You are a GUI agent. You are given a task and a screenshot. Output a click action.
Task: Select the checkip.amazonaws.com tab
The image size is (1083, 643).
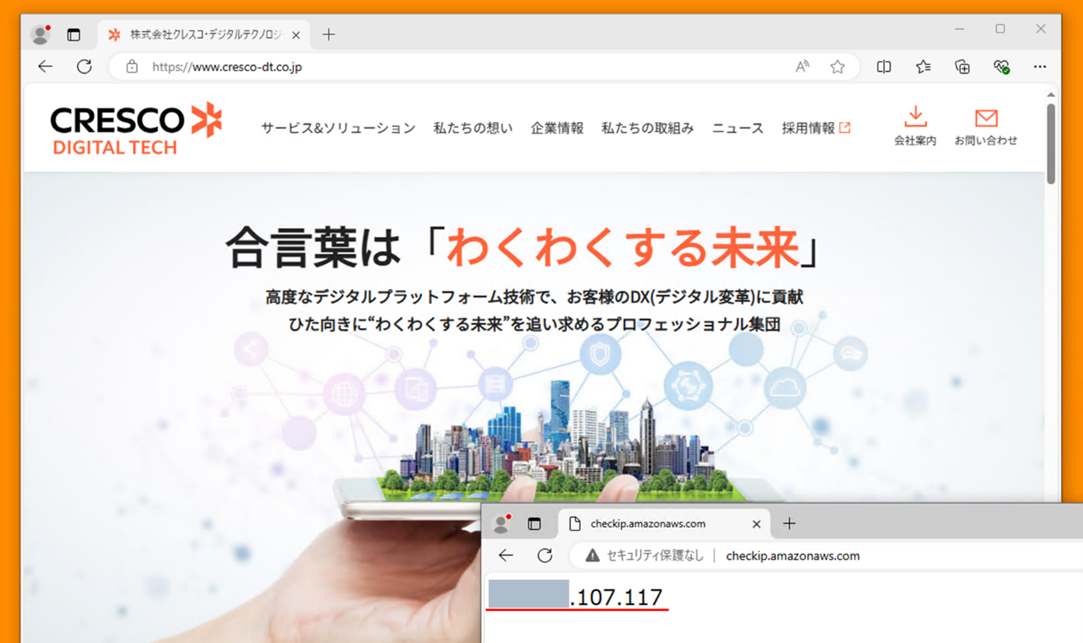tap(664, 524)
